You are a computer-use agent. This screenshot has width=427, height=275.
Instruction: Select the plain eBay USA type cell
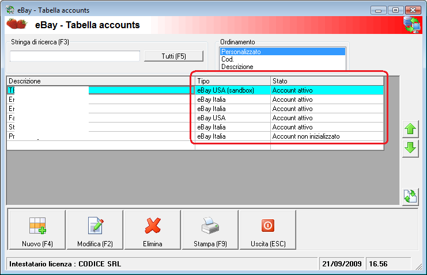tap(233, 118)
